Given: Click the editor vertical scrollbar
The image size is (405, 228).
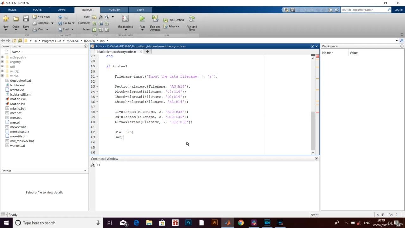Looking at the screenshot, I should tap(313, 130).
